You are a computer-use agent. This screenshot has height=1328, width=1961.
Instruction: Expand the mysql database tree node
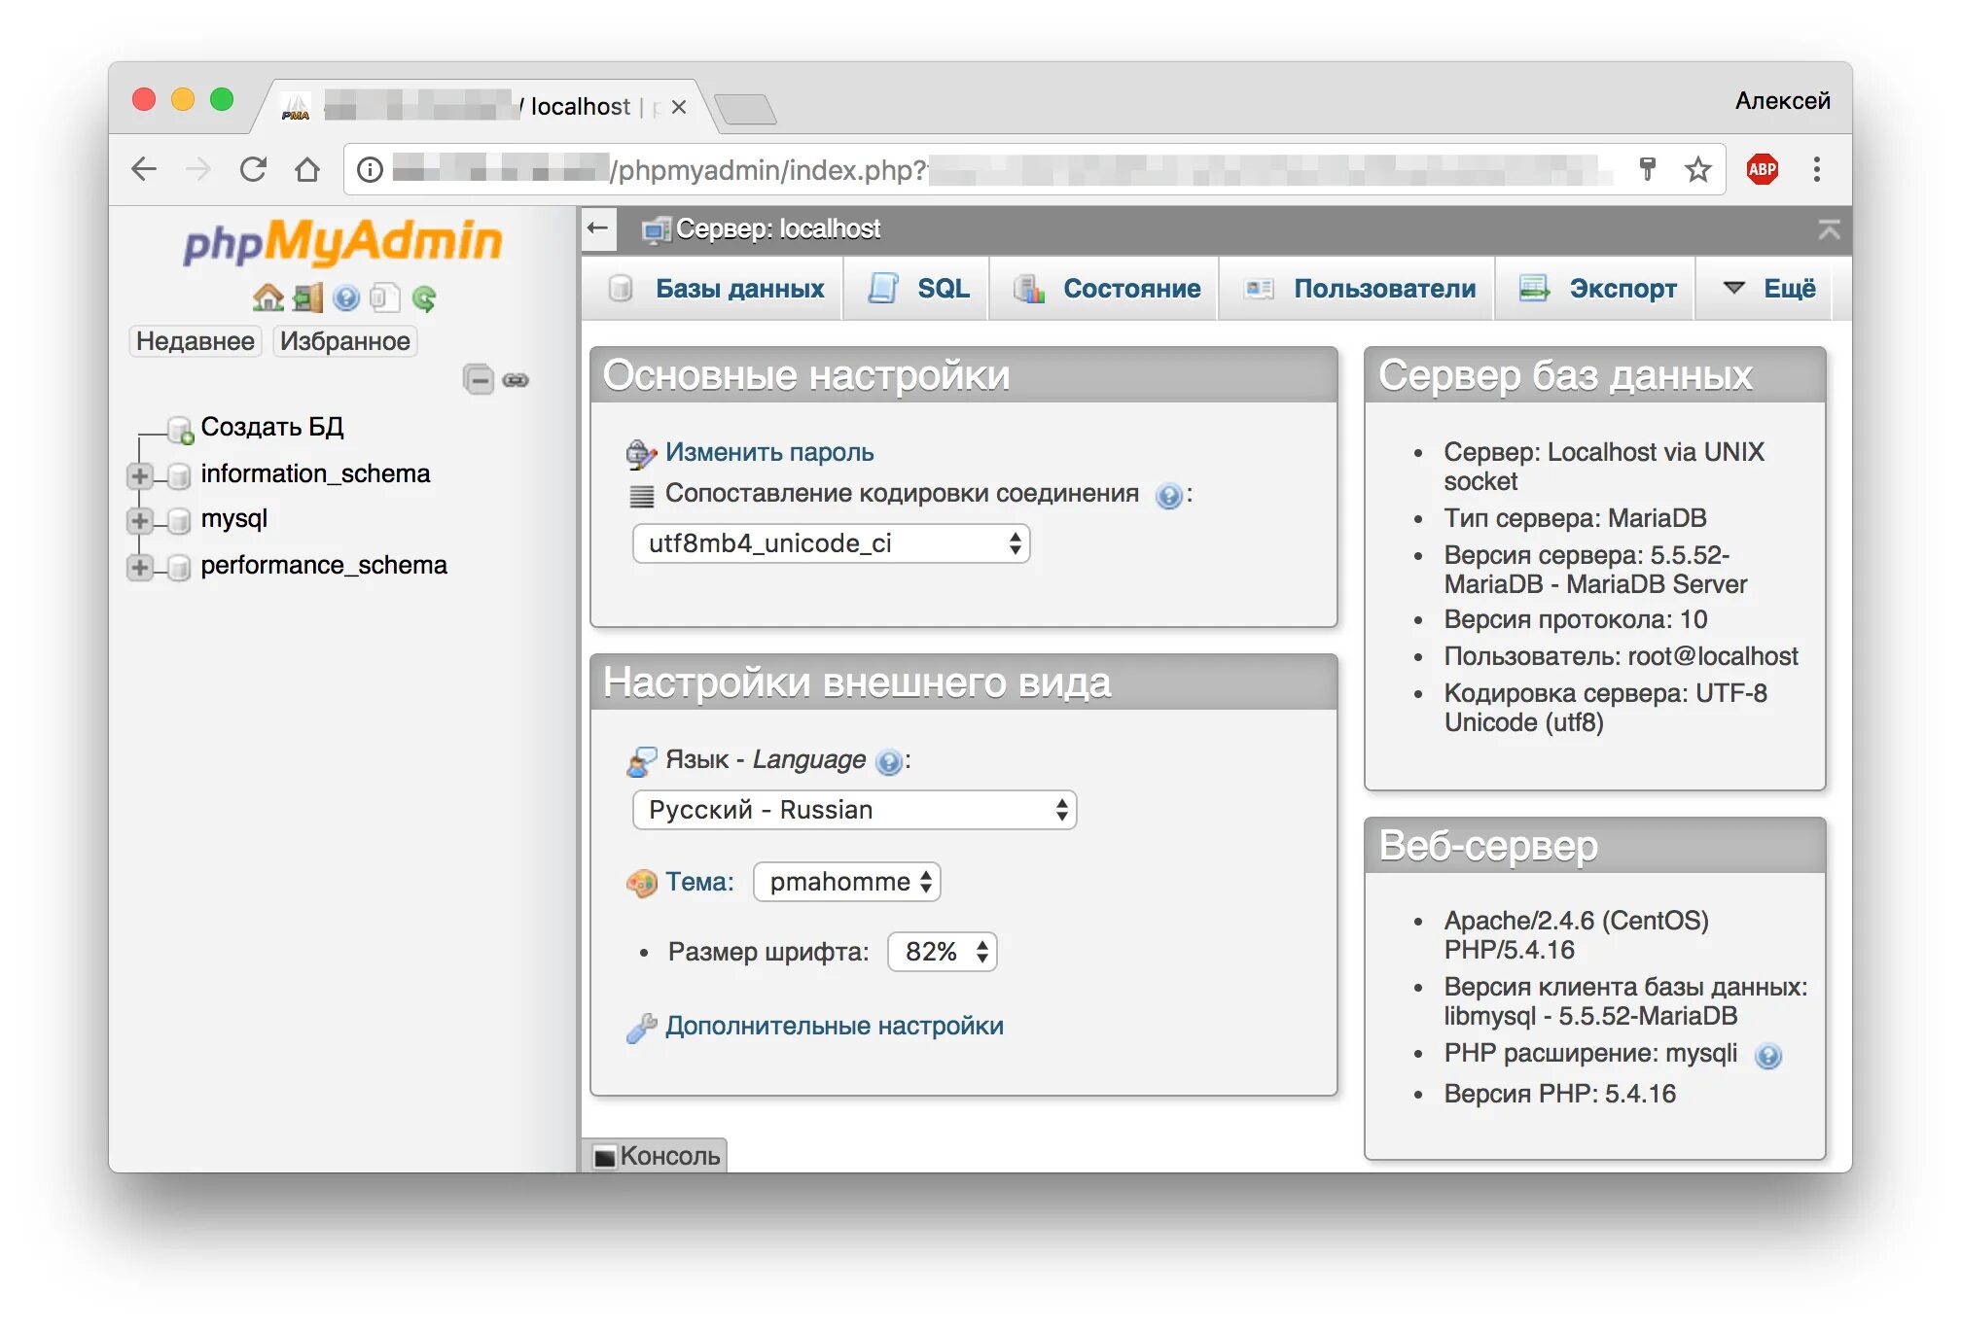[x=140, y=520]
